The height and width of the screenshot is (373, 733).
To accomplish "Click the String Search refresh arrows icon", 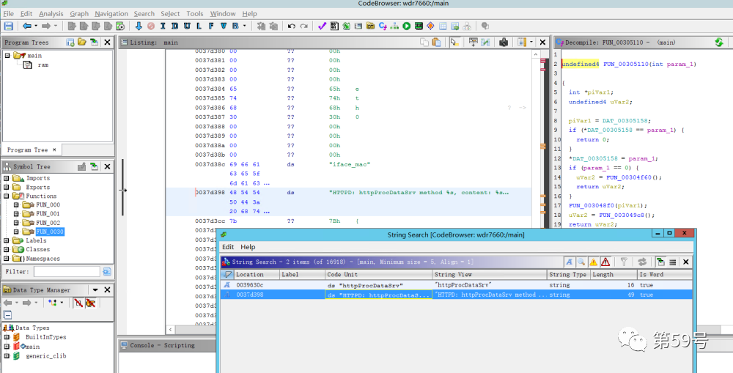I will (x=642, y=262).
